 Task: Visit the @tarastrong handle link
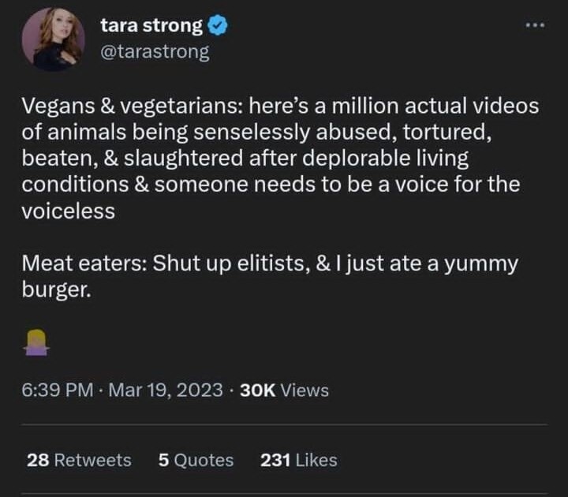(x=155, y=52)
